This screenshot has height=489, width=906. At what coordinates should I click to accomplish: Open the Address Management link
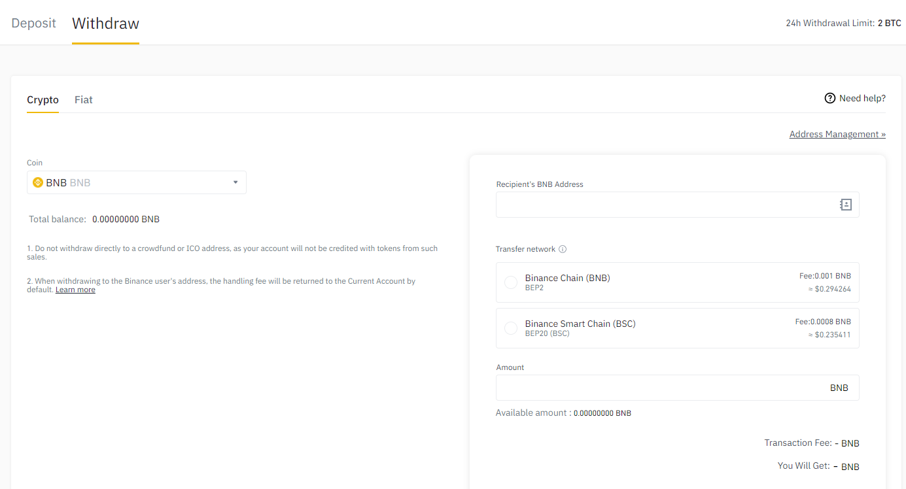tap(837, 134)
